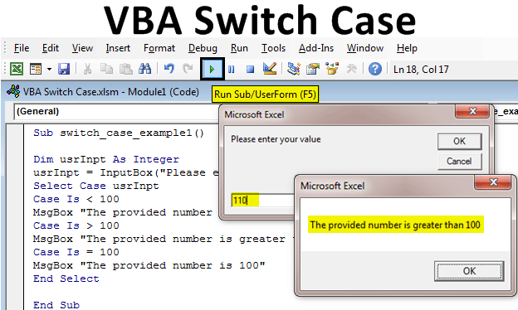Screen dimensions: 518x310
Task: Save the workbook with the floppy icon
Action: (x=64, y=69)
